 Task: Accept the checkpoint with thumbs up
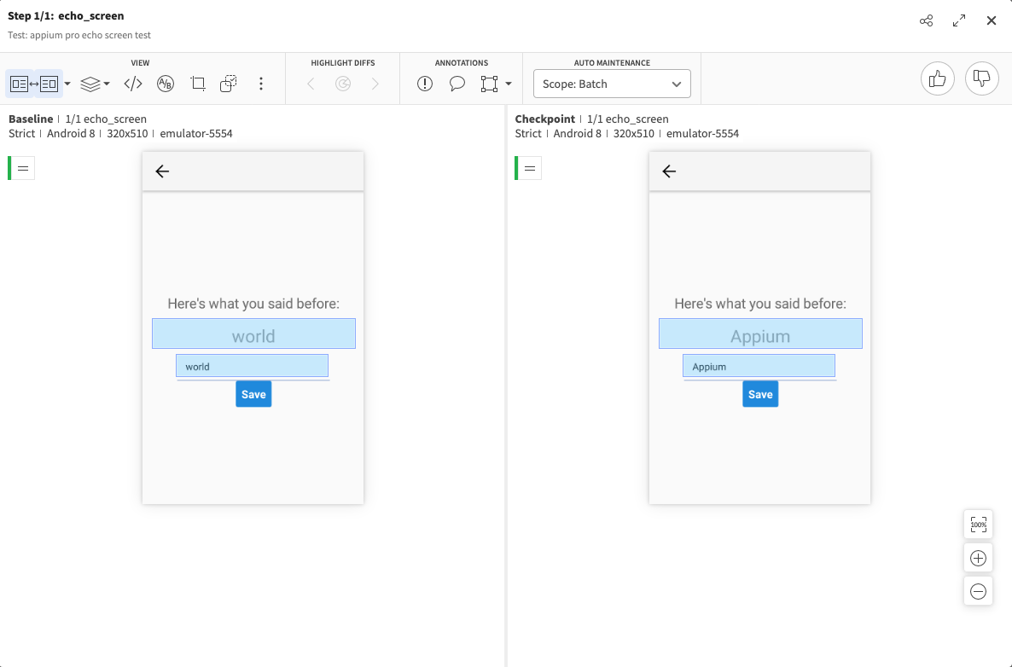[937, 78]
